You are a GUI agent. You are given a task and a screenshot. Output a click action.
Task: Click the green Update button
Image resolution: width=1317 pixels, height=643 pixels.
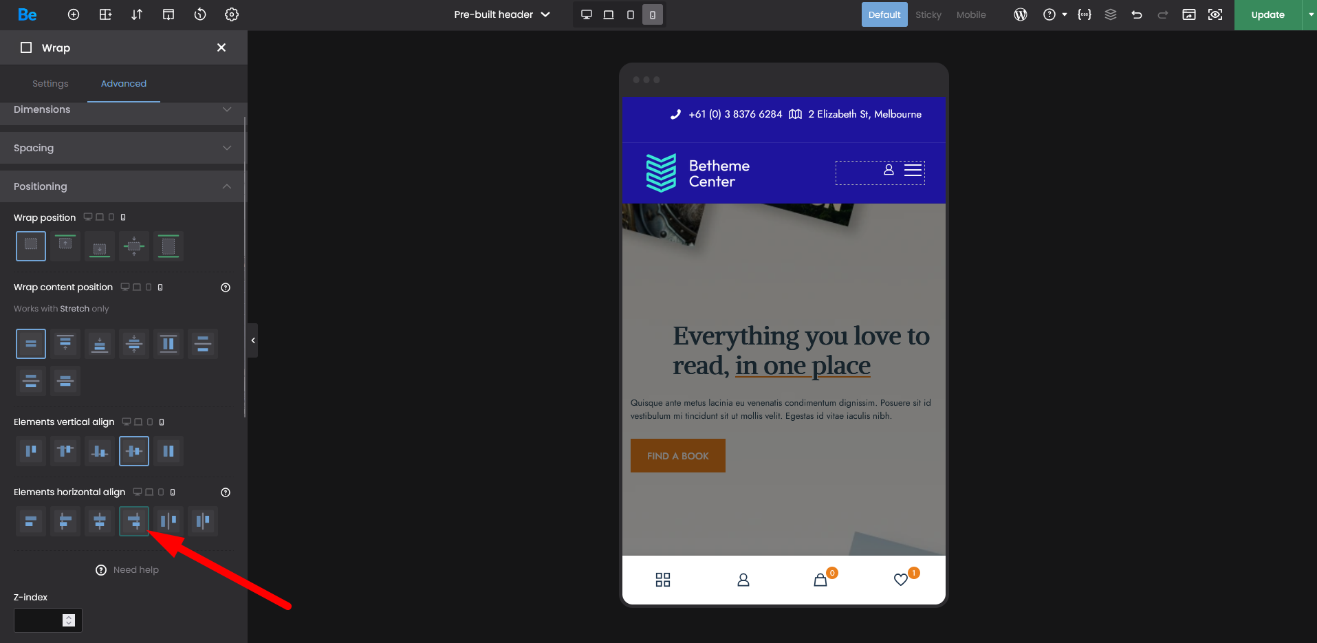(x=1267, y=14)
